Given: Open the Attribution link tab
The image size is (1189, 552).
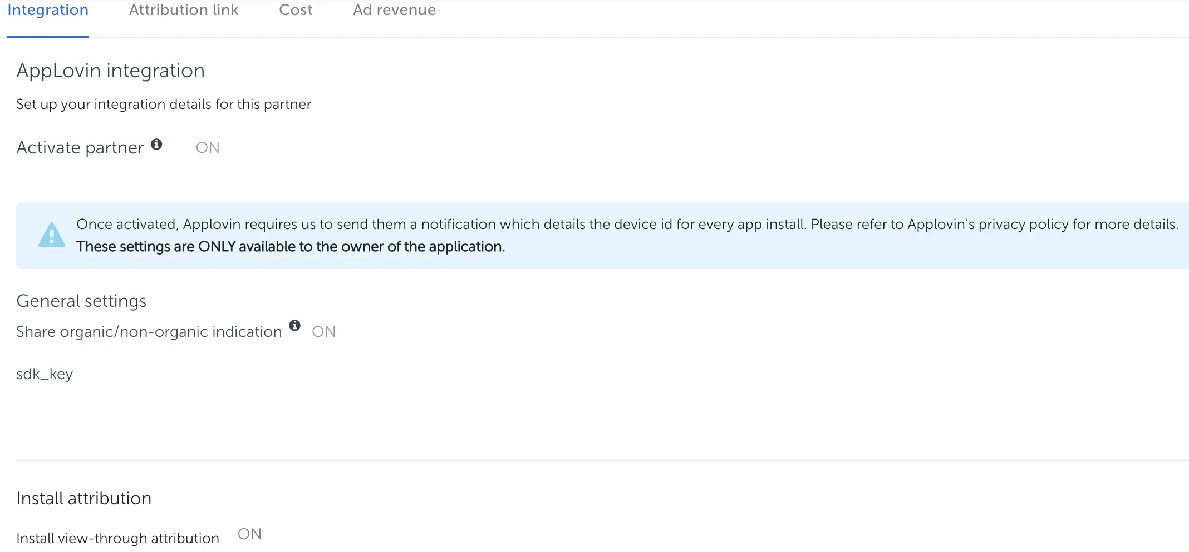Looking at the screenshot, I should [x=184, y=10].
